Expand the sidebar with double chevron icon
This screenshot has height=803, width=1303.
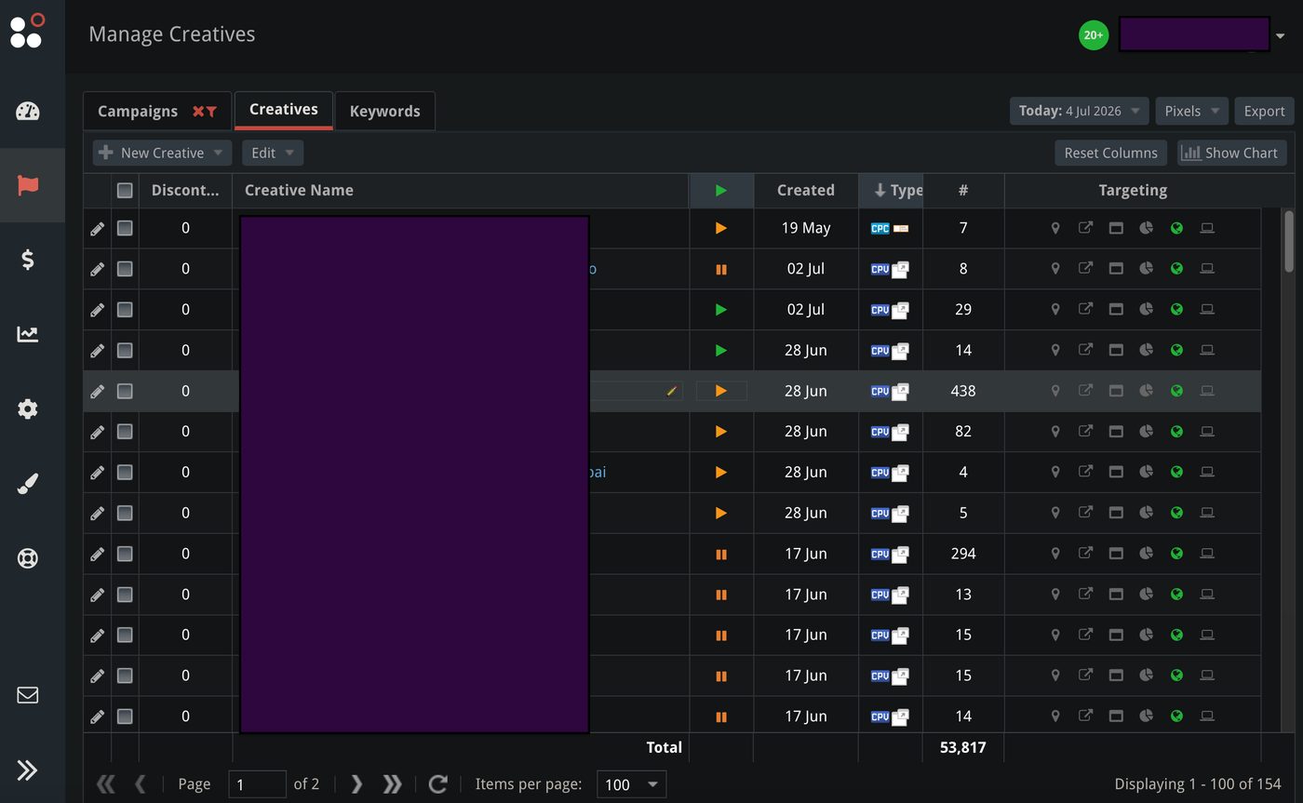click(x=28, y=770)
